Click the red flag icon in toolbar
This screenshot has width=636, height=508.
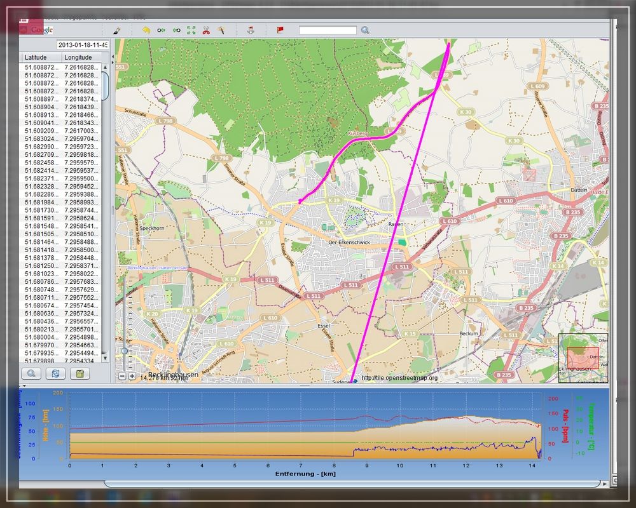280,30
